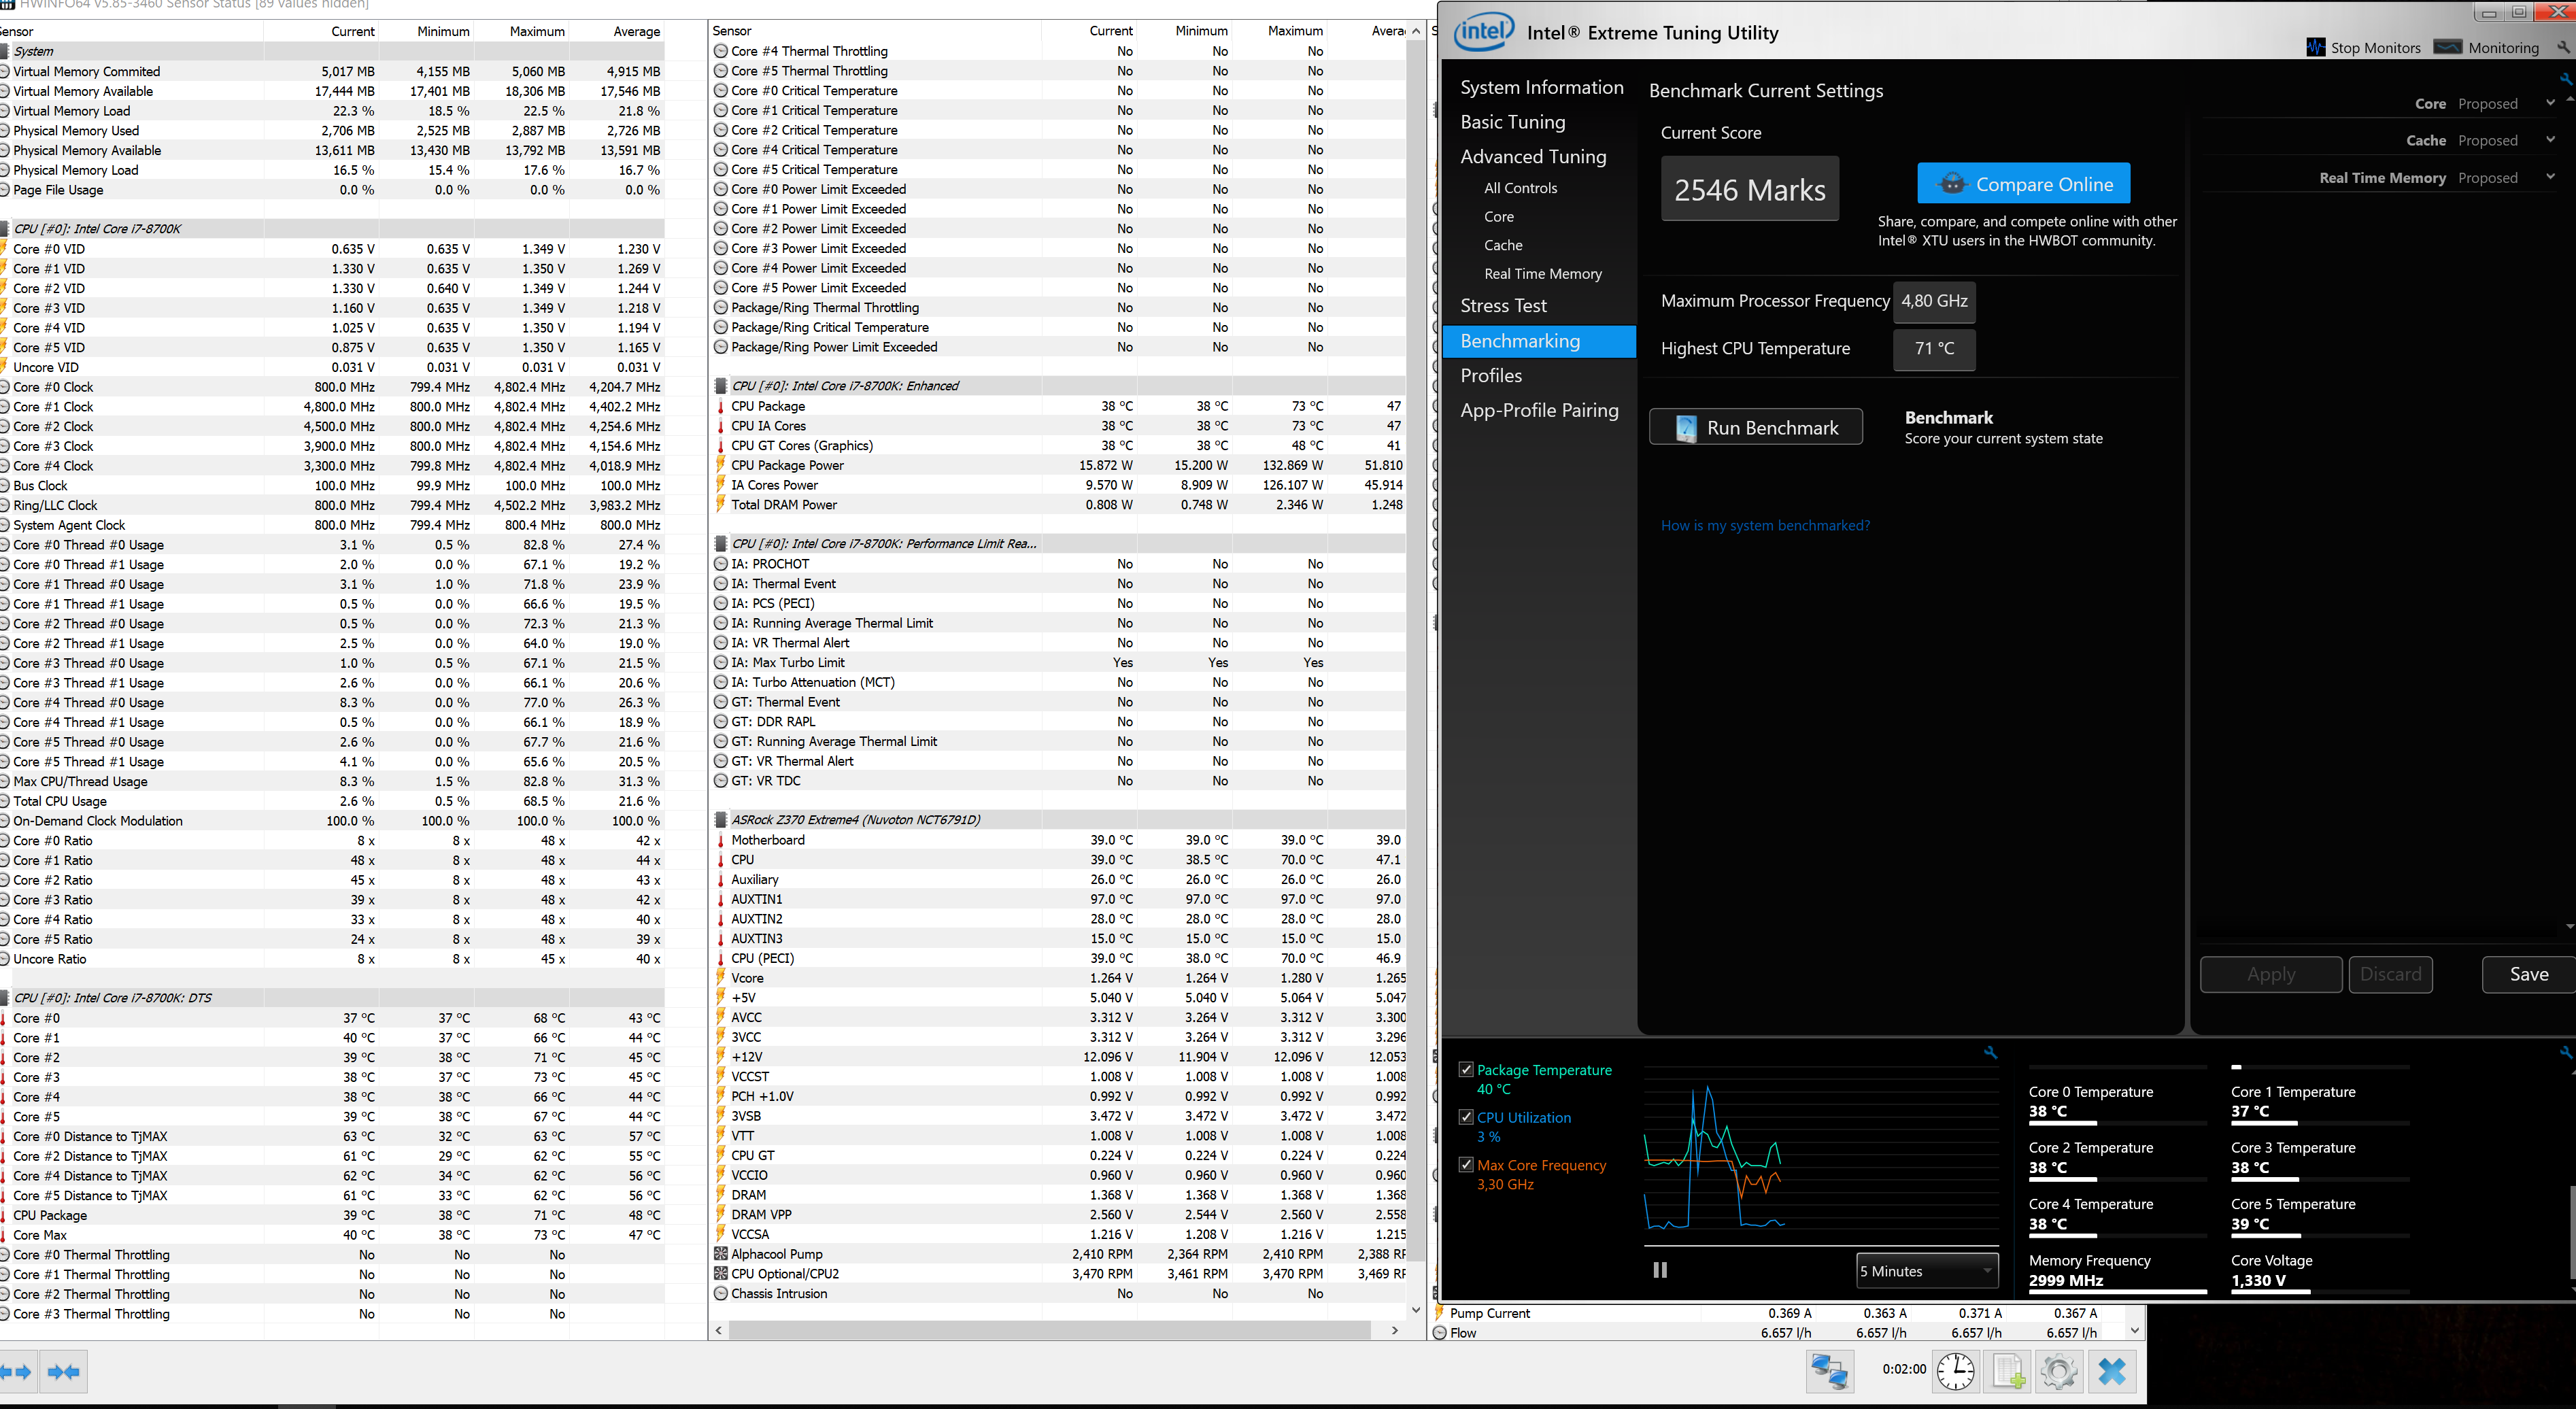
Task: Click the pause playback control on graph
Action: click(1660, 1268)
